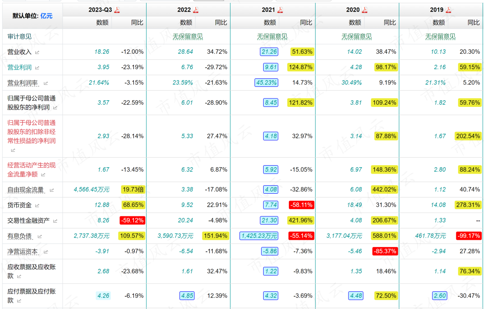Click 2021 营业收入 value 21.26

coord(269,52)
